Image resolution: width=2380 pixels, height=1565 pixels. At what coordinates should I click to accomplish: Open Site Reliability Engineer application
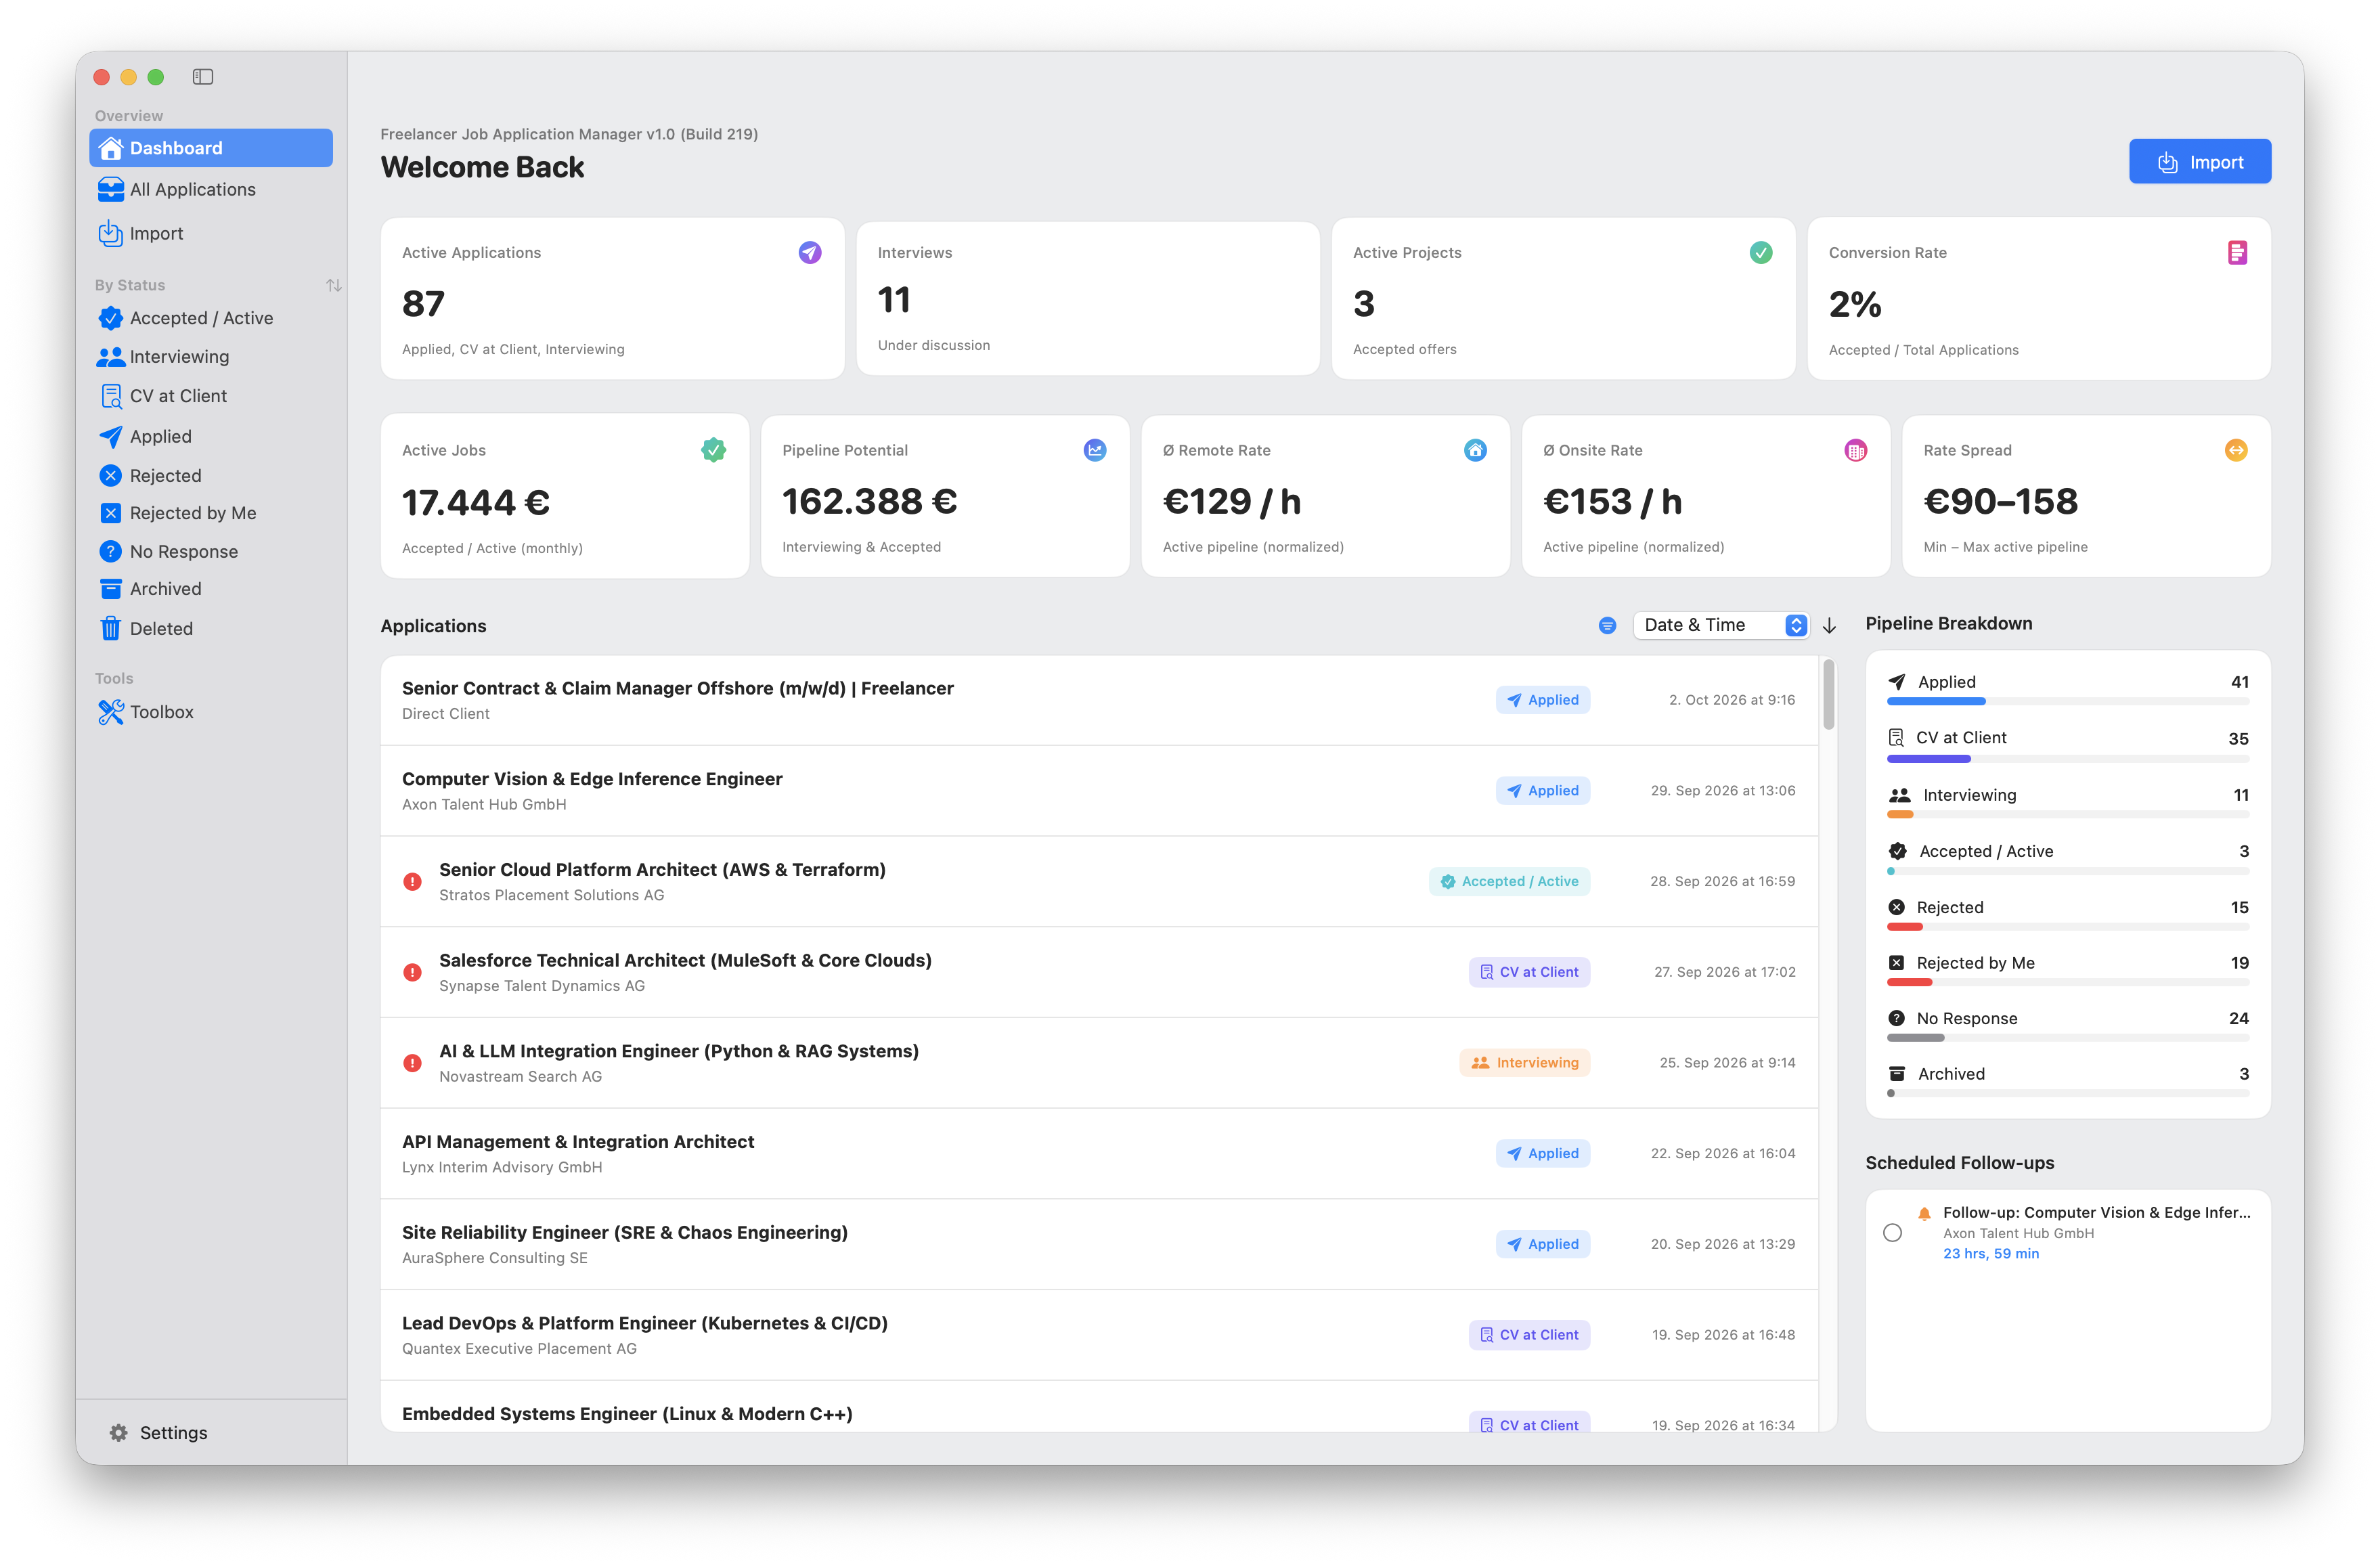1099,1244
